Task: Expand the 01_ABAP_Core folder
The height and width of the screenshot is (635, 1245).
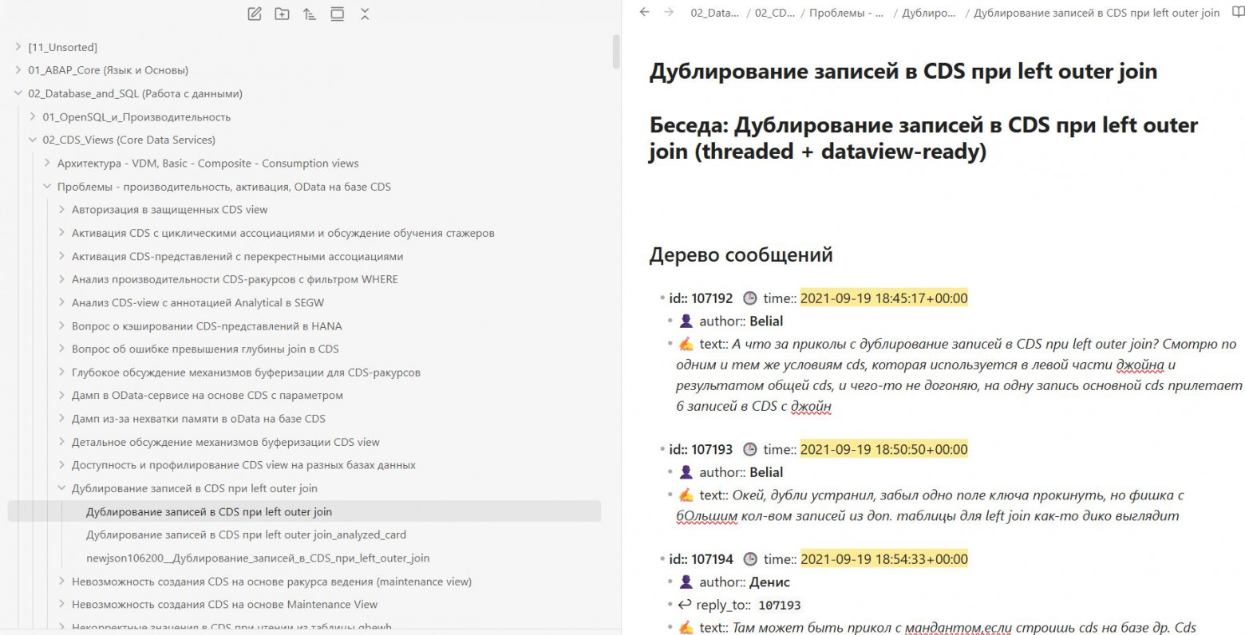Action: click(108, 70)
